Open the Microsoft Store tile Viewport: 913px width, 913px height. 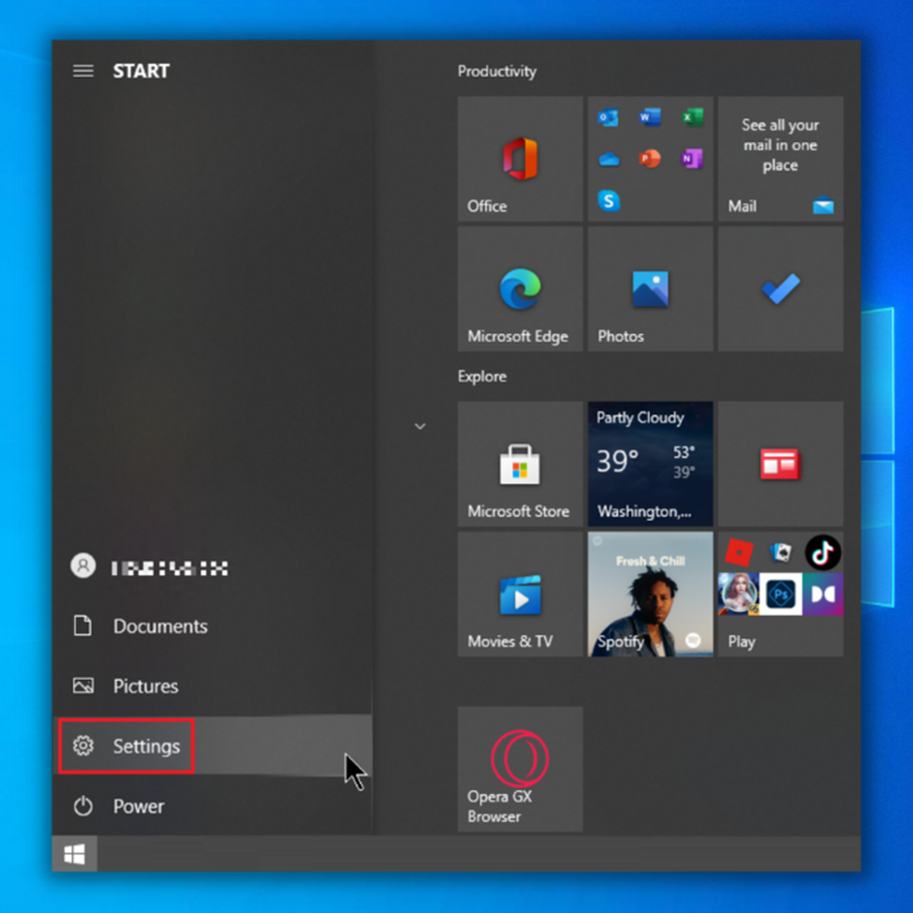pos(520,464)
